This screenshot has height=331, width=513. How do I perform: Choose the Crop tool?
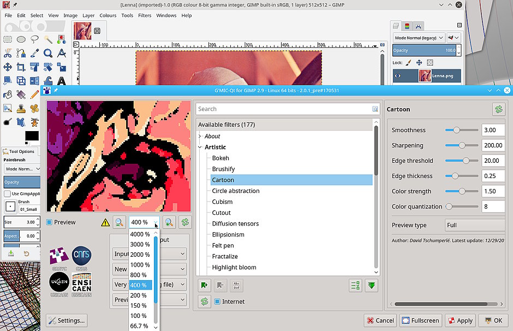coord(21,67)
